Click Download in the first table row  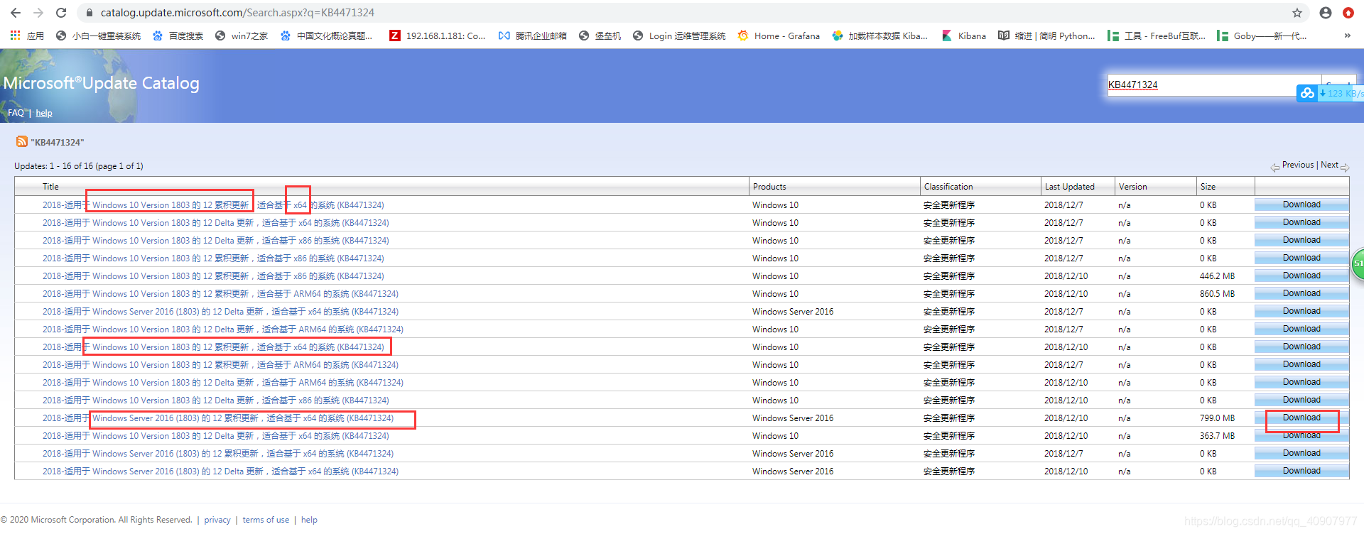[x=1301, y=205]
